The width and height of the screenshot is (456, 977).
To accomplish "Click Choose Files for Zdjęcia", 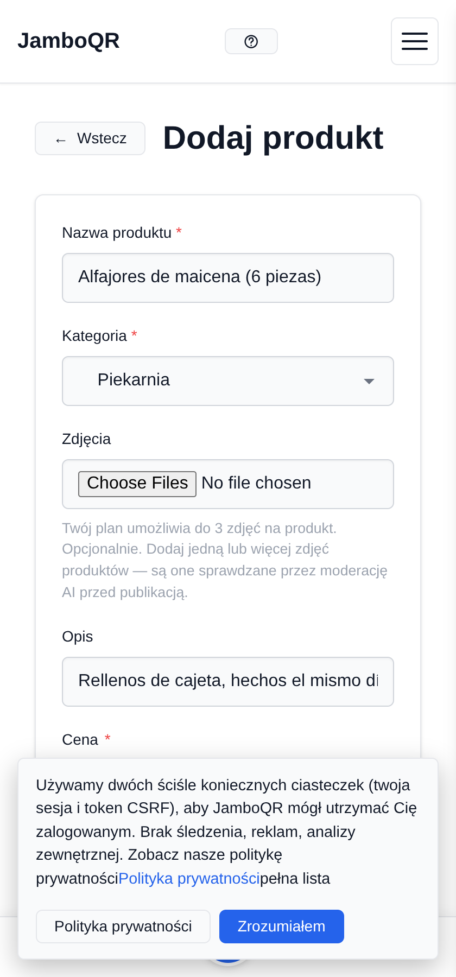I will 137,484.
